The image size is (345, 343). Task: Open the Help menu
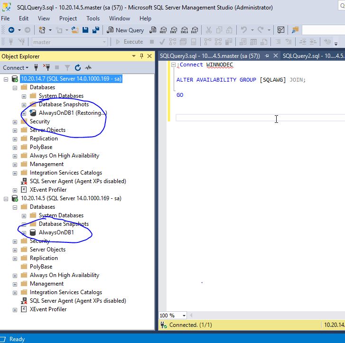(145, 19)
